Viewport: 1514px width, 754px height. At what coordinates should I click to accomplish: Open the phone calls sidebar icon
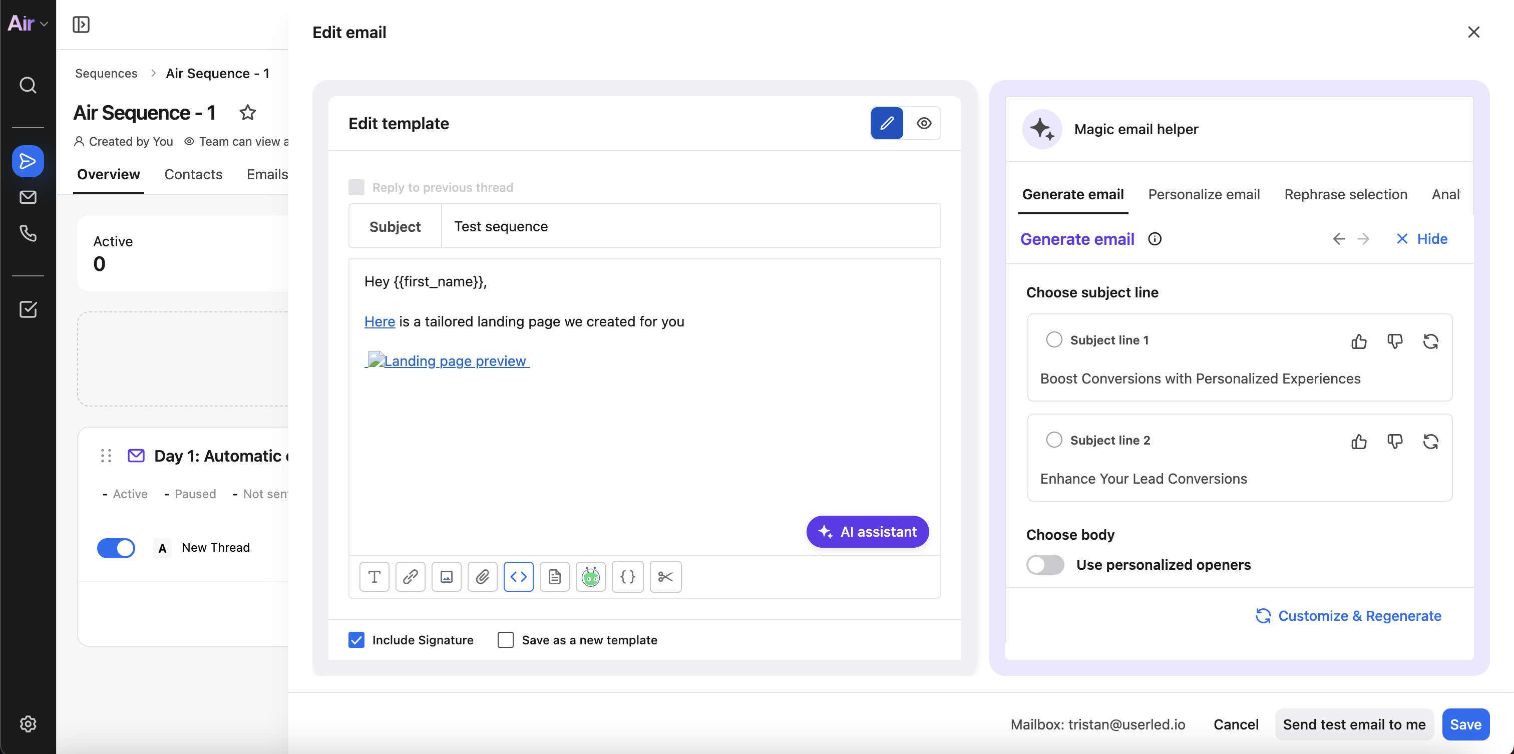coord(28,233)
